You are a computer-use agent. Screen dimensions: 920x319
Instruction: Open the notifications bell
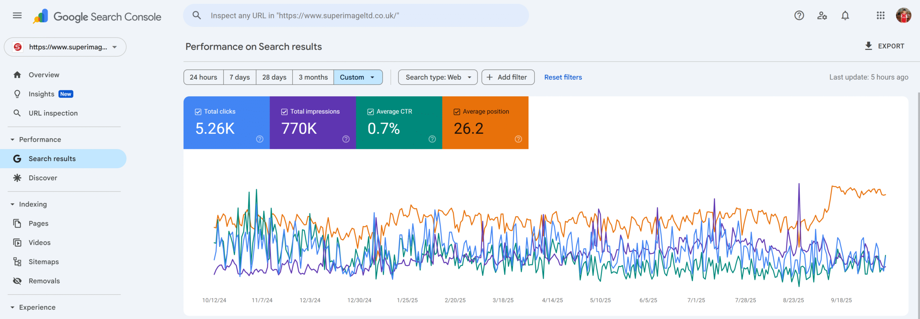(845, 15)
